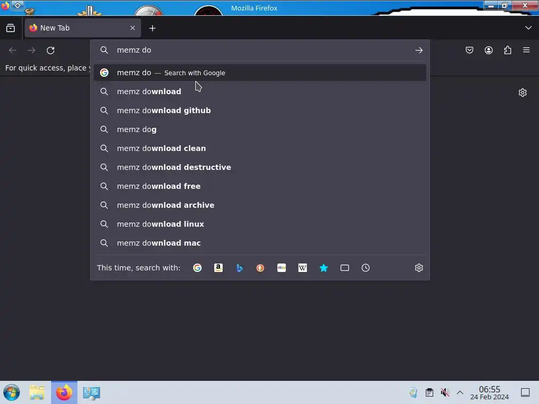This screenshot has height=404, width=539.
Task: Choose 'memz download free' suggestion
Action: (x=260, y=186)
